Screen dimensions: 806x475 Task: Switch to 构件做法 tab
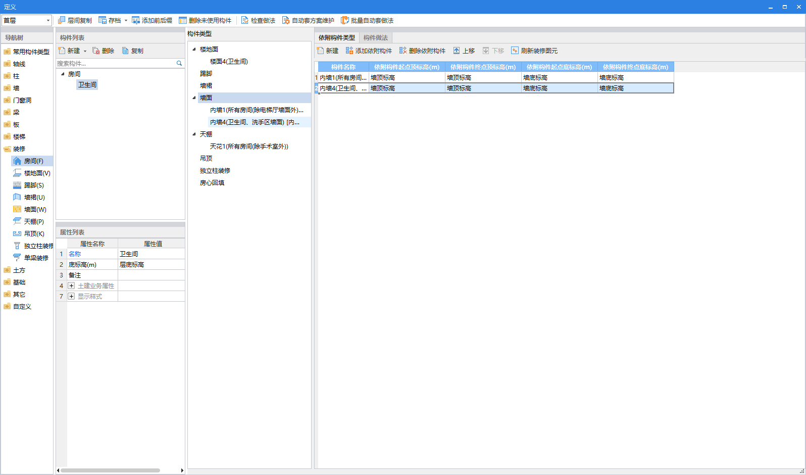(376, 37)
